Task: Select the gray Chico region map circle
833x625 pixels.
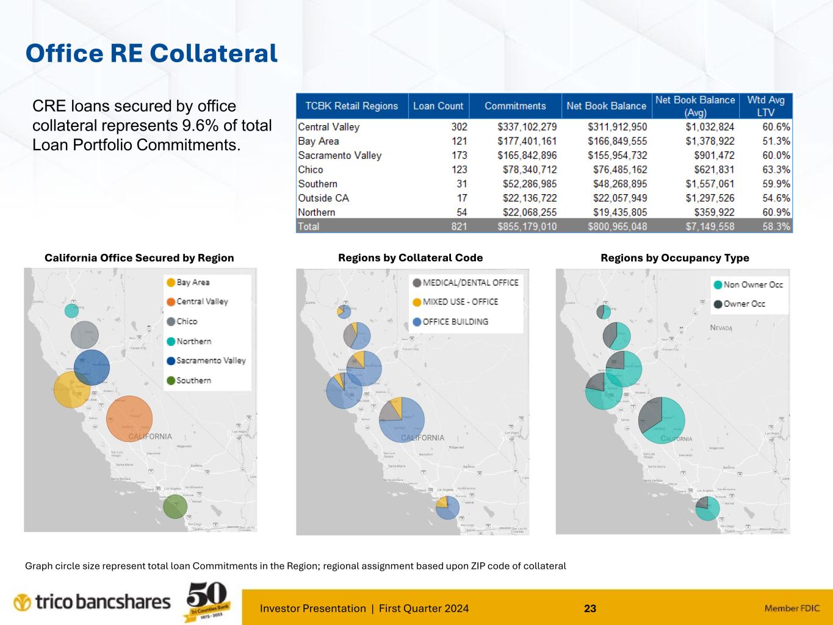Action: coord(84,334)
